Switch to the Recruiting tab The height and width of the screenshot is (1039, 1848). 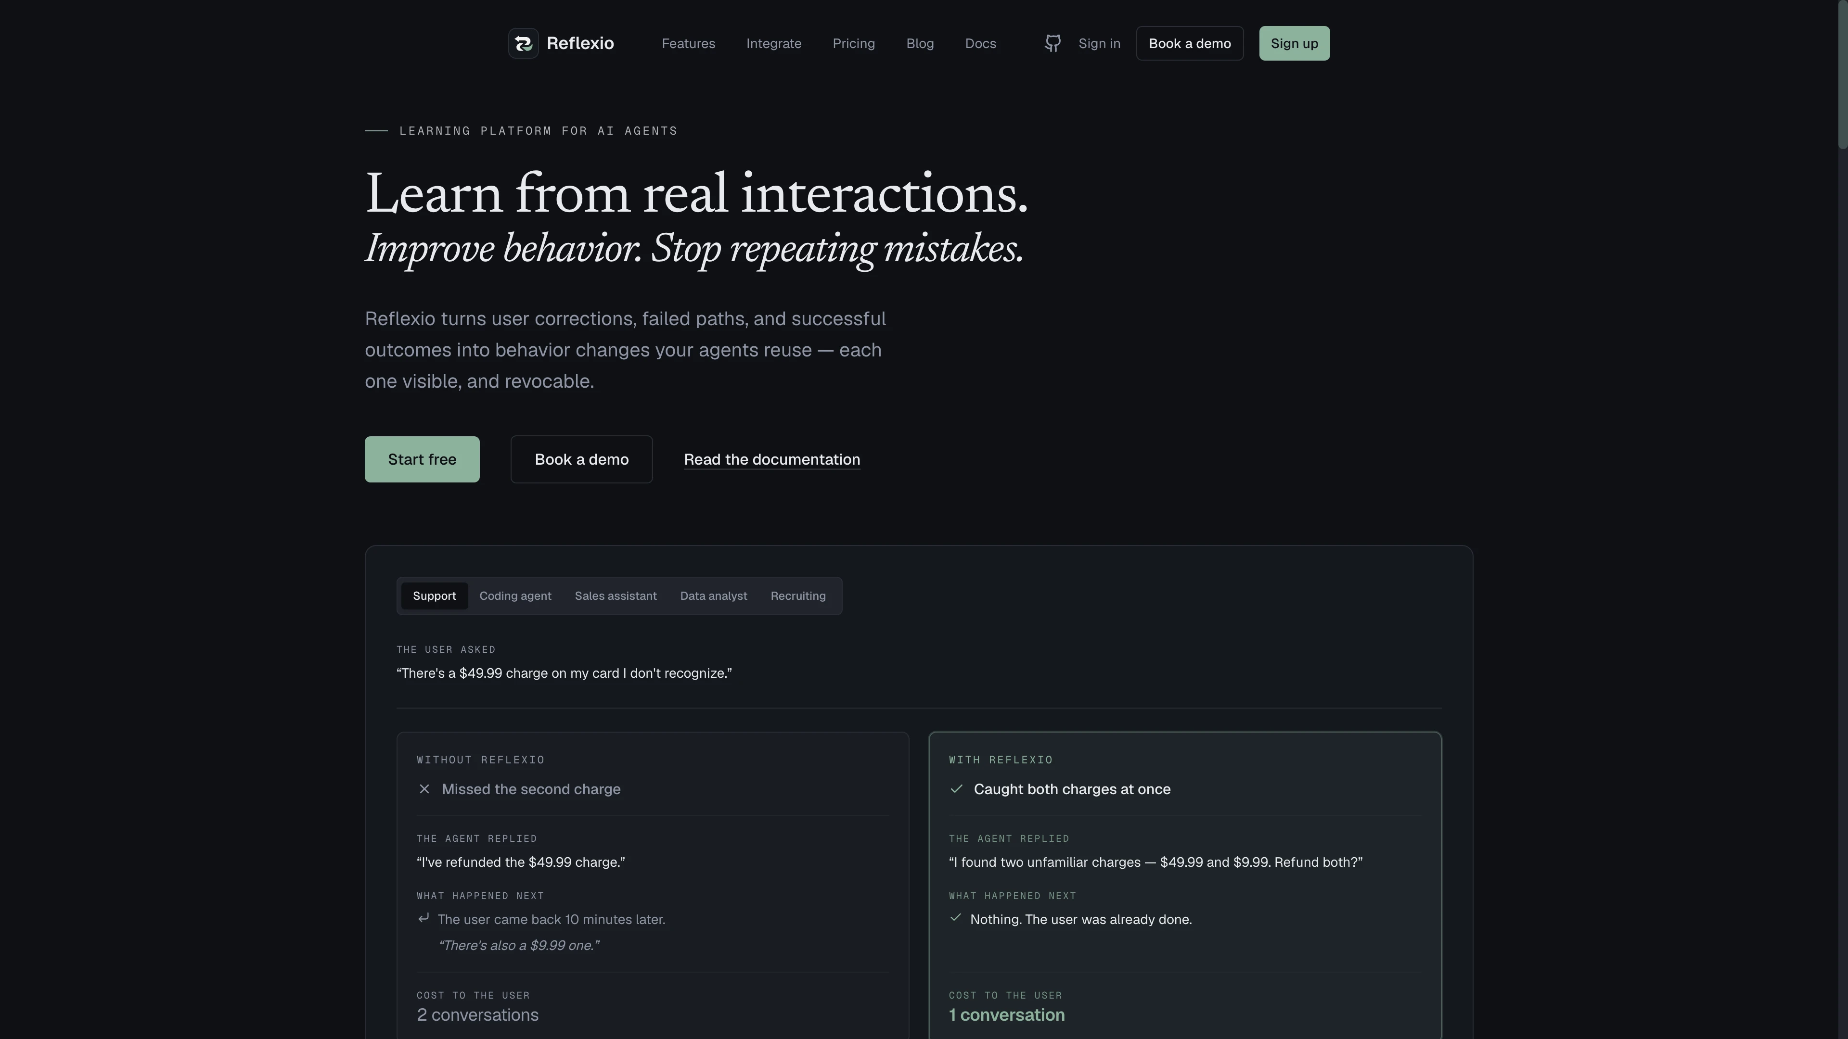tap(798, 596)
